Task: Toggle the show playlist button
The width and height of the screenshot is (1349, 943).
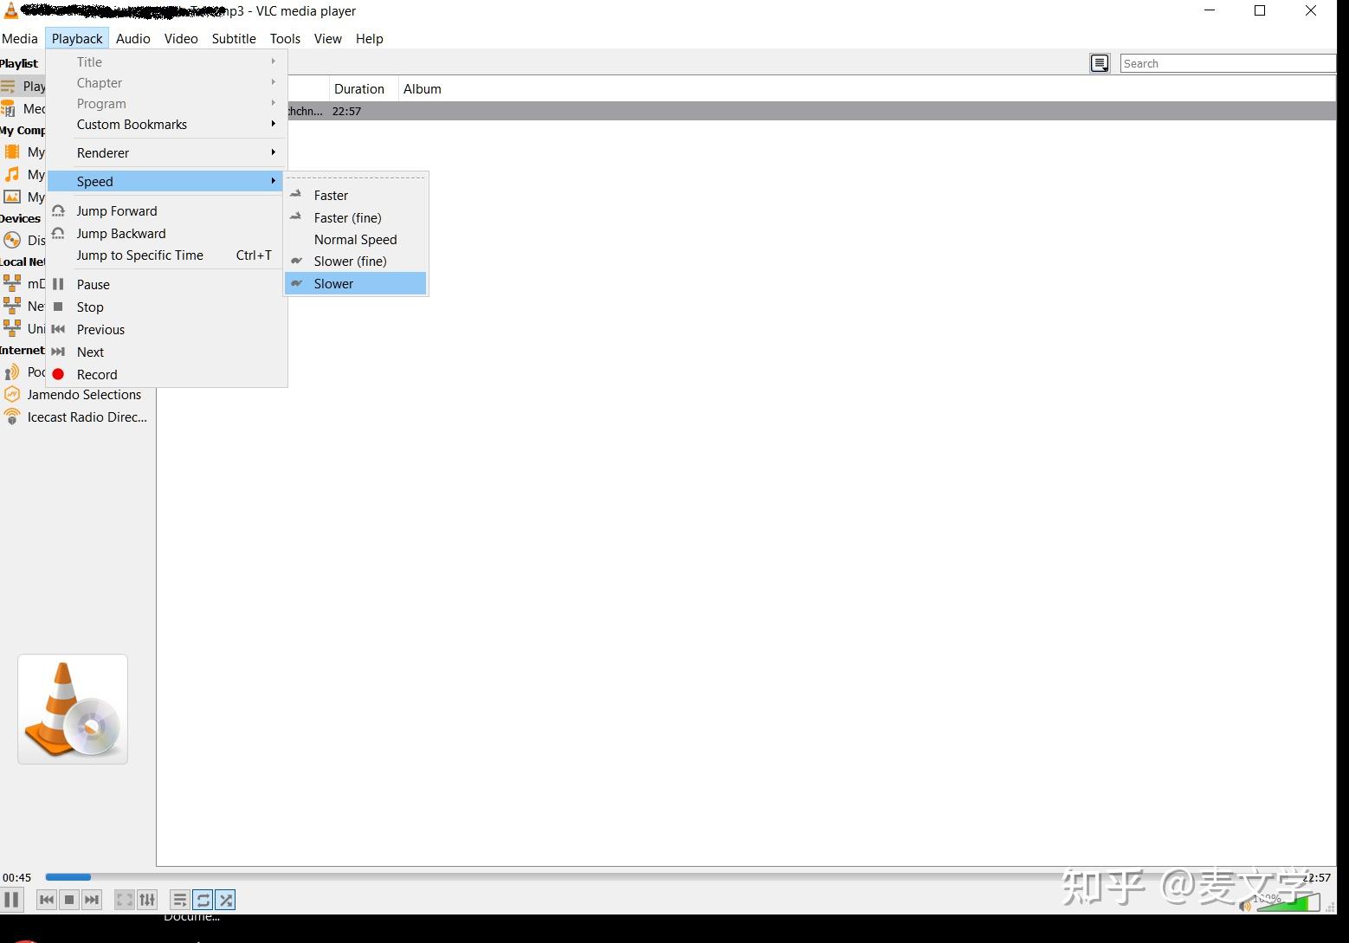Action: click(x=180, y=899)
